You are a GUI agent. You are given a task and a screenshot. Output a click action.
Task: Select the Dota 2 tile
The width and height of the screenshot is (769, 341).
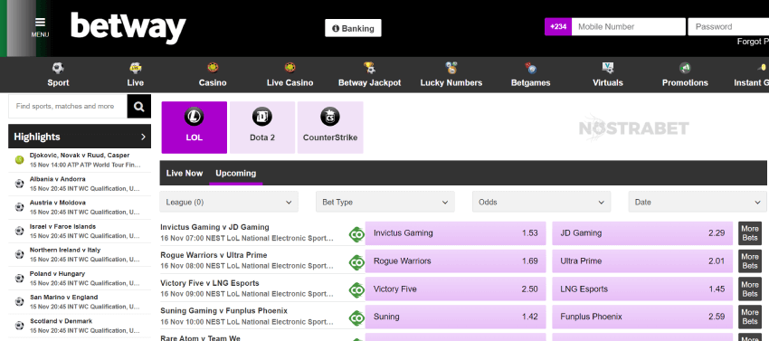[262, 128]
